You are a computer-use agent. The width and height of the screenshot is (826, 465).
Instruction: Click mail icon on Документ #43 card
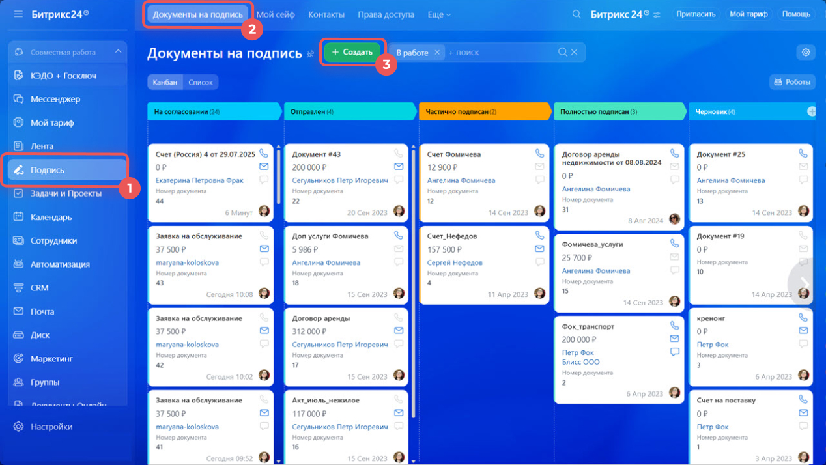pos(399,167)
